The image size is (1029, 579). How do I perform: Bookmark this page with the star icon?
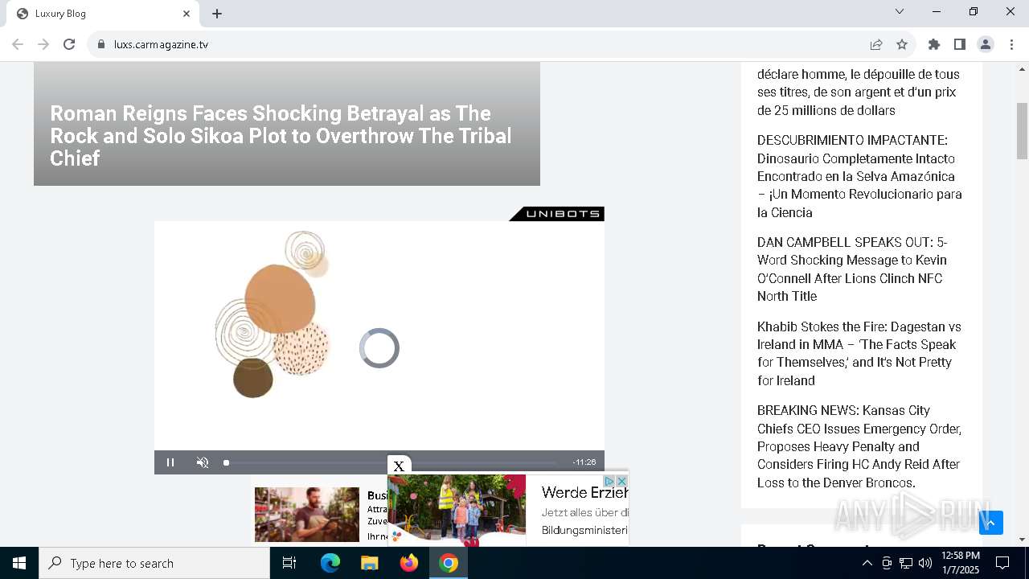902,44
